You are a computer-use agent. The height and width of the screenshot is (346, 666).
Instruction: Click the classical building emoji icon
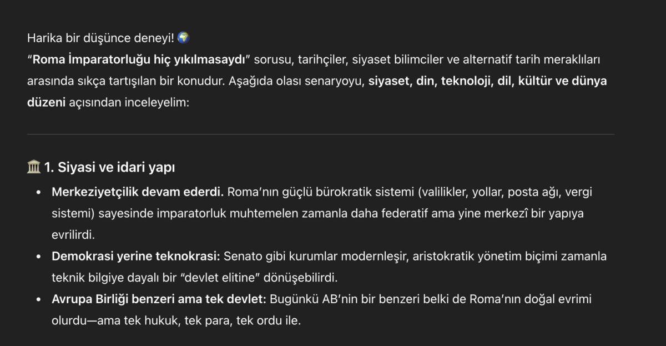[33, 167]
